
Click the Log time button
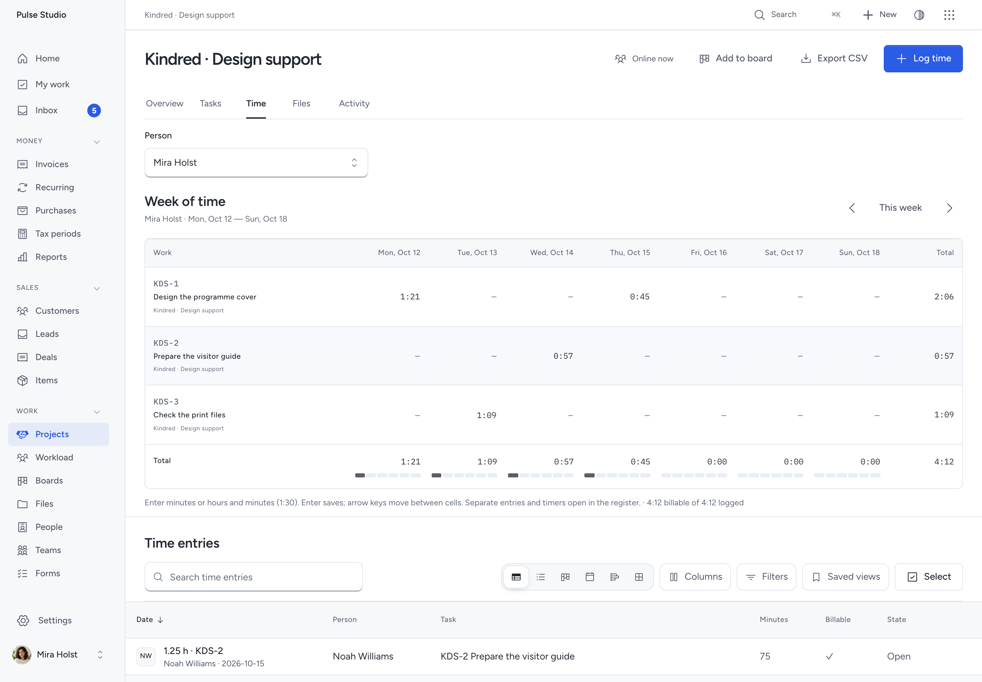pos(923,59)
